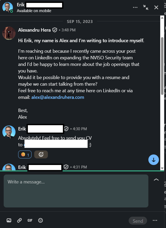Open the alex@alexandruhera.com email link

[58, 97]
